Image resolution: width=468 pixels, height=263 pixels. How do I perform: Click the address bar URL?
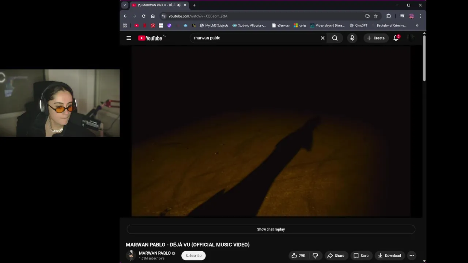tap(198, 16)
